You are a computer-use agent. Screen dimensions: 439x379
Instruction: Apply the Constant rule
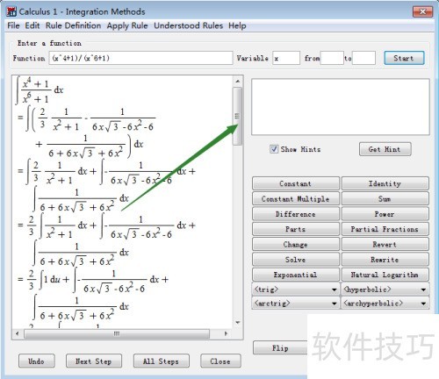(x=296, y=183)
